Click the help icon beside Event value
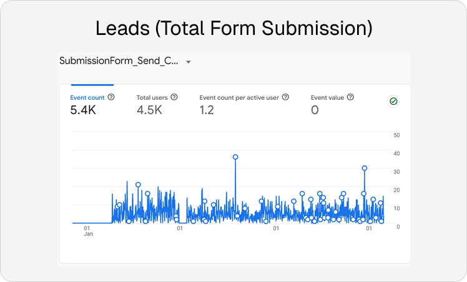 coord(350,97)
